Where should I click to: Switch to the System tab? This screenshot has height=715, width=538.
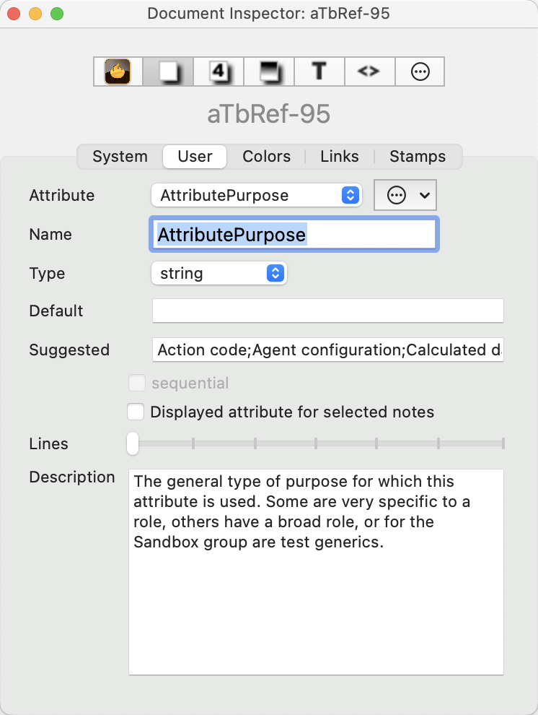pos(120,157)
